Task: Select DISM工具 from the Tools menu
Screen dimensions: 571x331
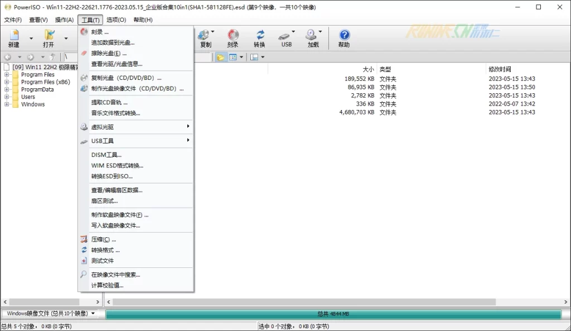Action: point(106,155)
